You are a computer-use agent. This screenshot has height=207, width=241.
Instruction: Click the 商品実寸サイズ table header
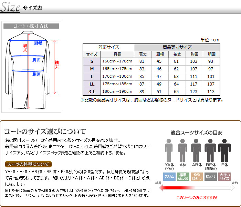click(177, 47)
